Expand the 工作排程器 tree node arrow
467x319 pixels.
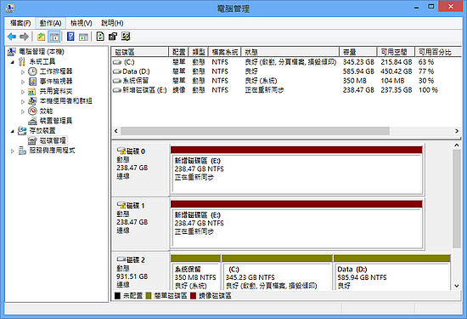pyautogui.click(x=23, y=72)
